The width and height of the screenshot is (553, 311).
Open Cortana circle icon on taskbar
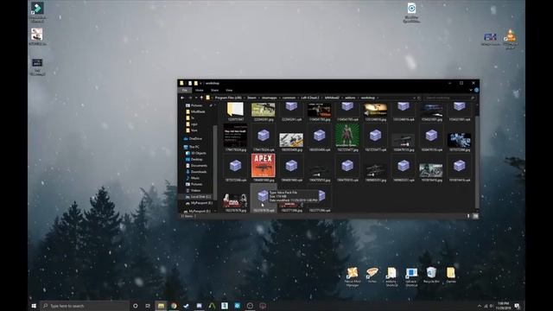point(135,306)
